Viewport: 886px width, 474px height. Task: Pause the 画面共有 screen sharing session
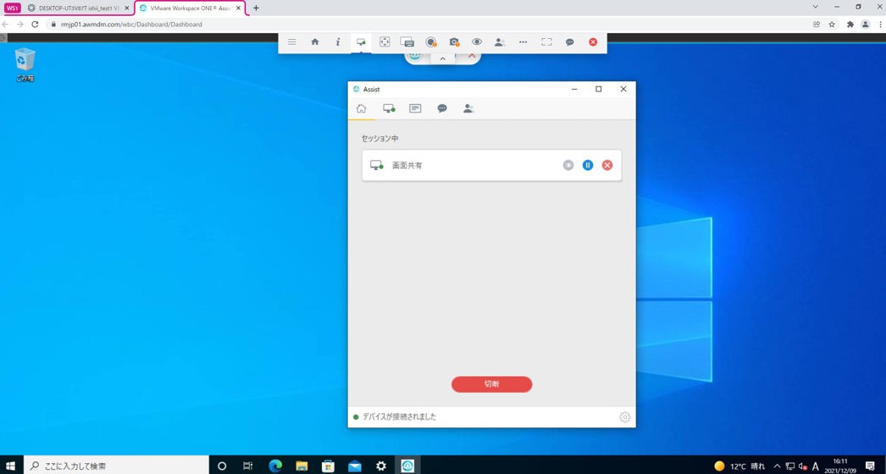[x=588, y=165]
